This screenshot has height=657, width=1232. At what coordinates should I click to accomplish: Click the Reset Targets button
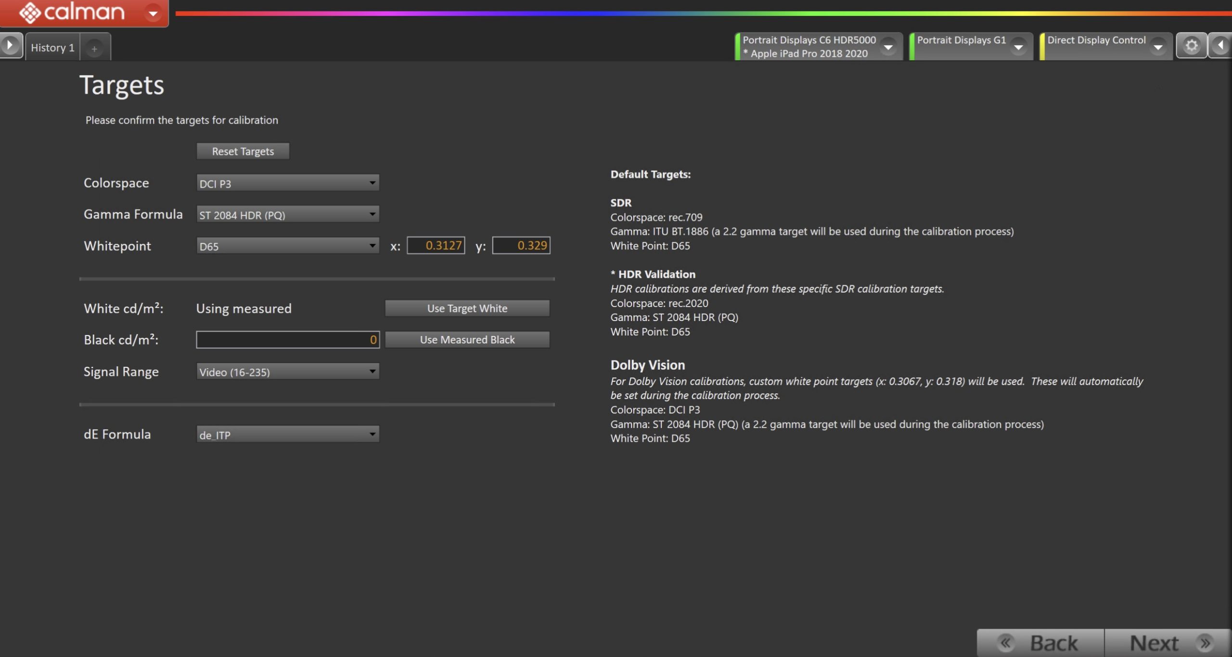click(243, 151)
